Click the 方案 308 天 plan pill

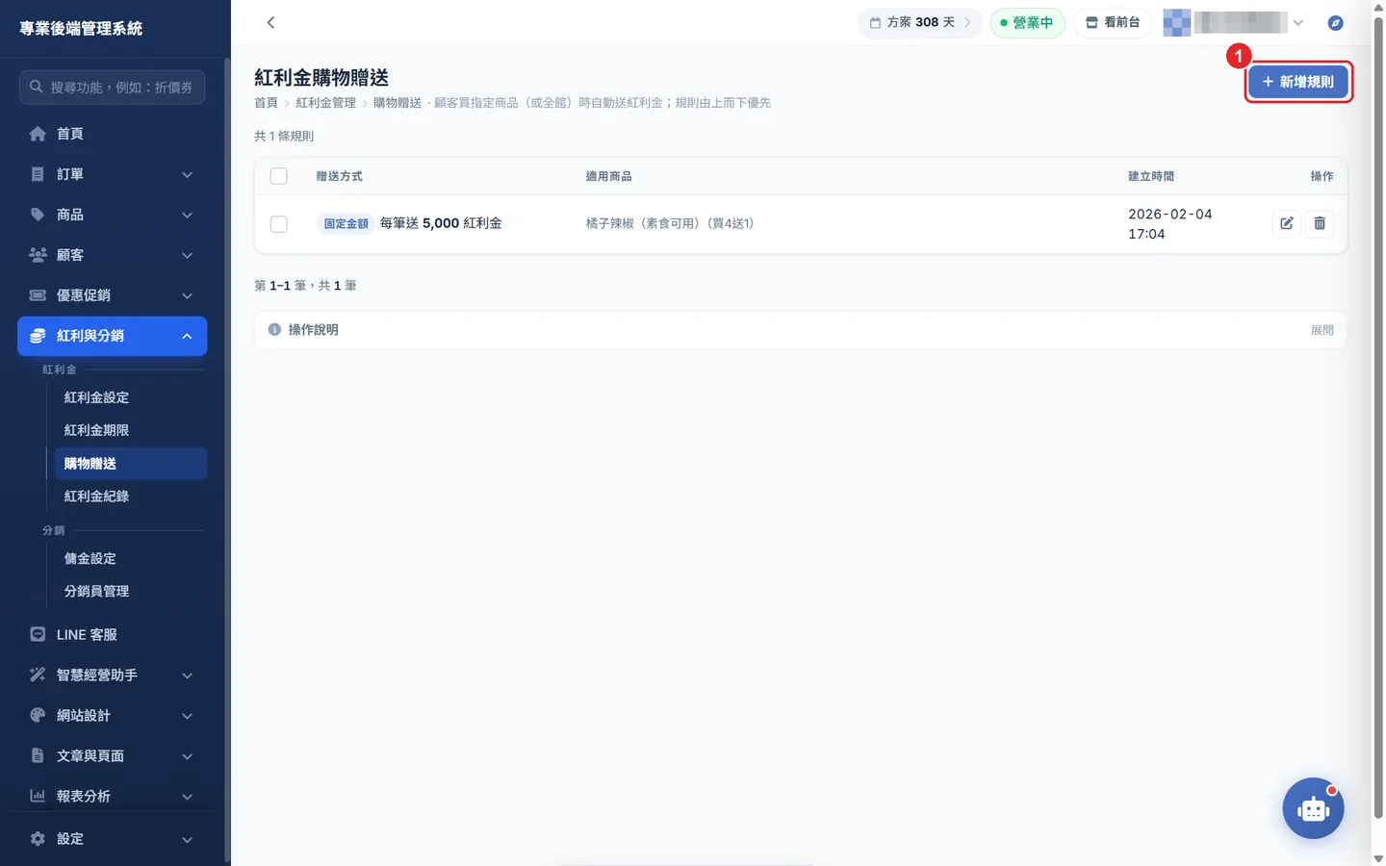tap(919, 22)
